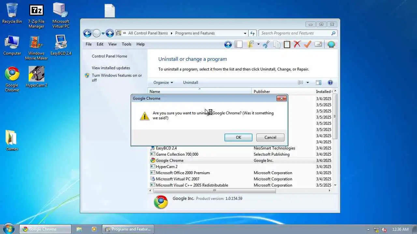Open the folder options icon dropdown arrow
This screenshot has width=417, height=234.
[258, 45]
